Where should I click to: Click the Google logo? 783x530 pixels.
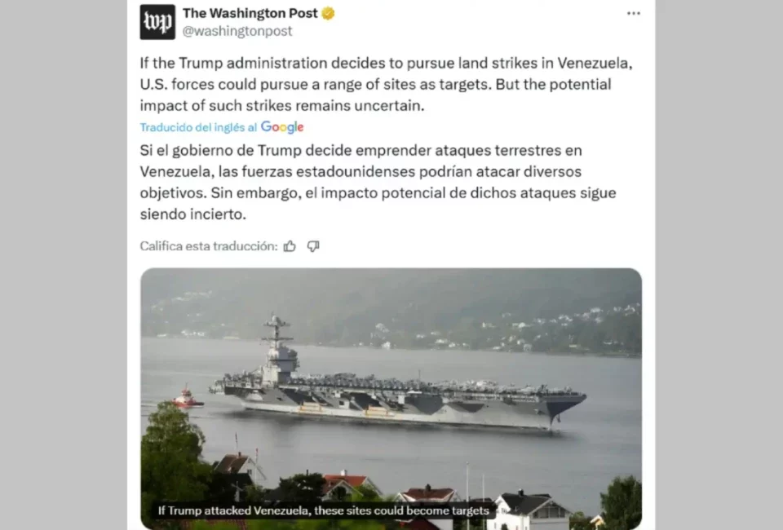(x=282, y=127)
